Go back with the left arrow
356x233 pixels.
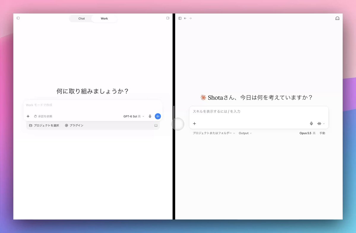185,18
